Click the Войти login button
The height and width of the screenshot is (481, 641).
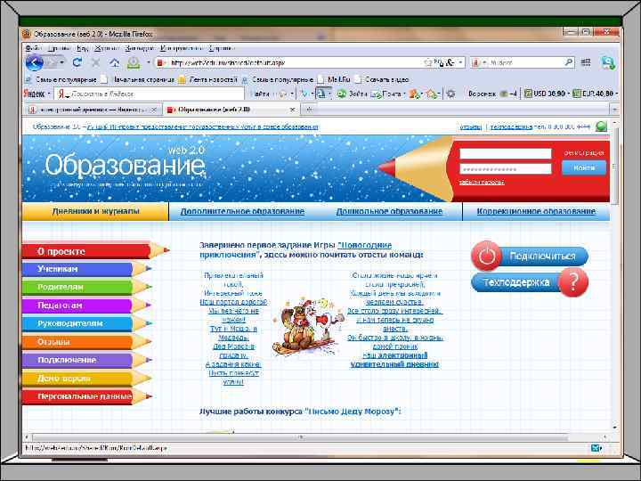click(584, 167)
